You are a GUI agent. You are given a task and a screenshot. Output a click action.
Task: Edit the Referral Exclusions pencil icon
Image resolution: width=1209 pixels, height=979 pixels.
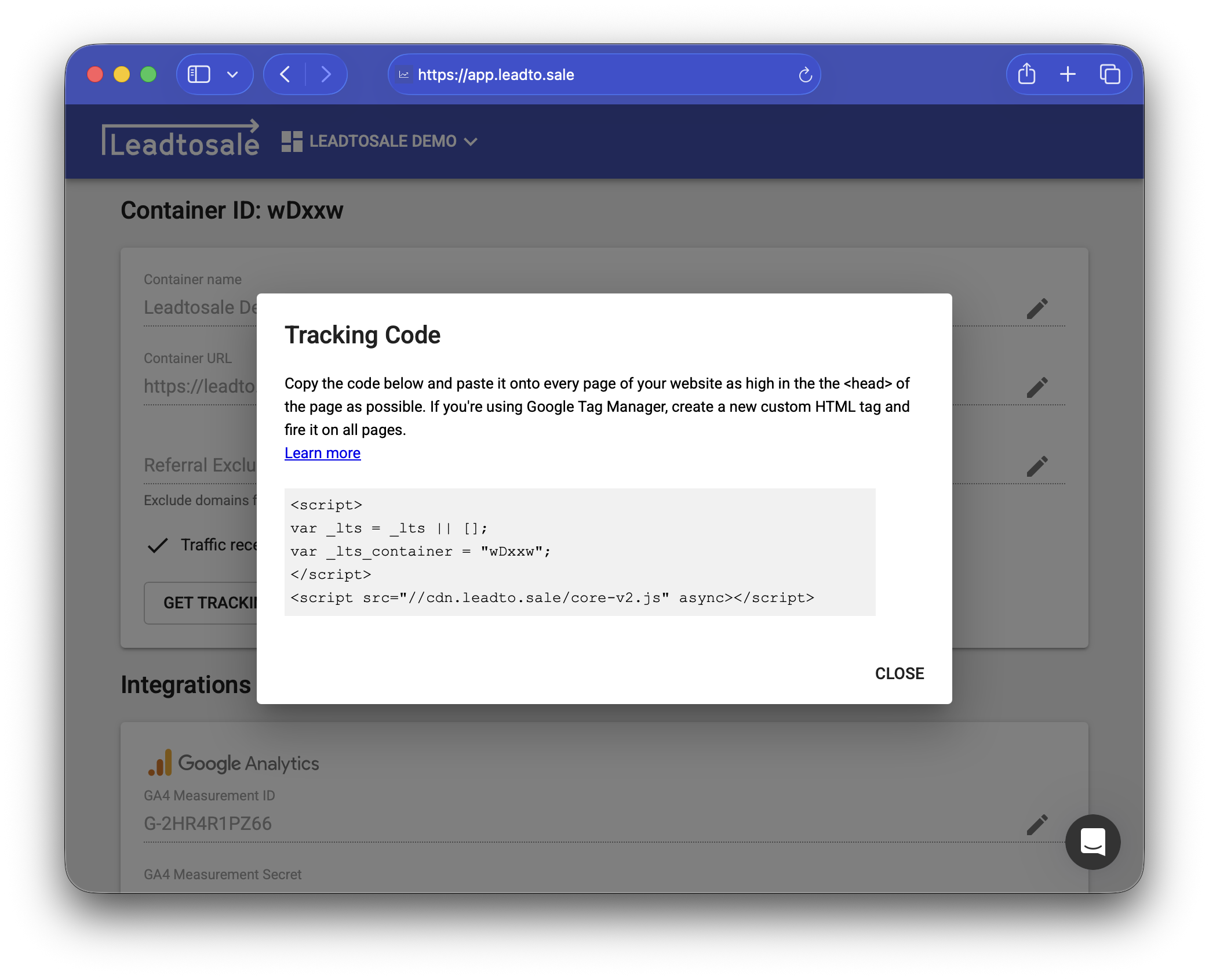pyautogui.click(x=1037, y=466)
